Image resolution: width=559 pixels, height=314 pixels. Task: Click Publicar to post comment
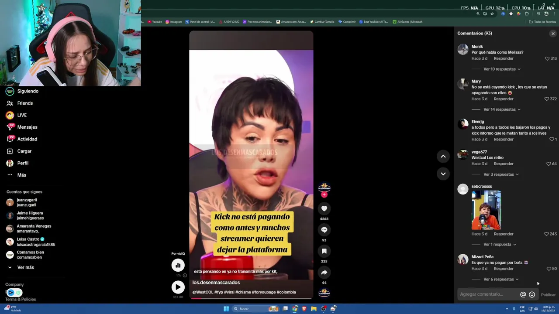pos(548,295)
